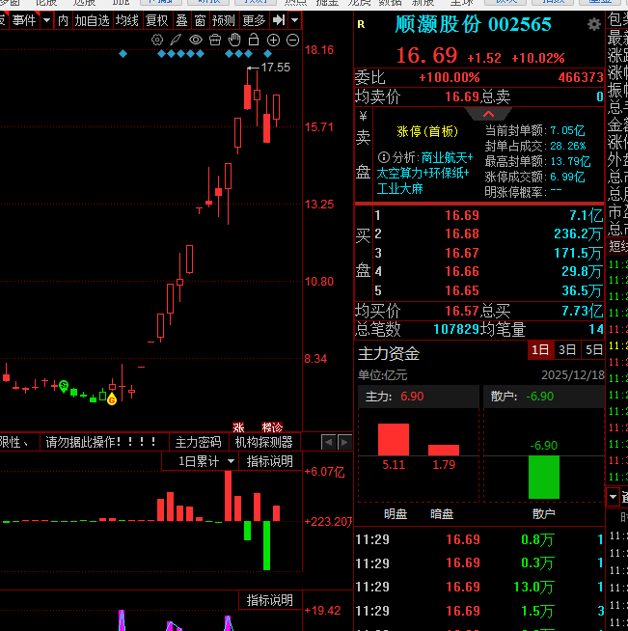Open 复权 adjustment option
This screenshot has height=631, width=628.
click(x=156, y=20)
